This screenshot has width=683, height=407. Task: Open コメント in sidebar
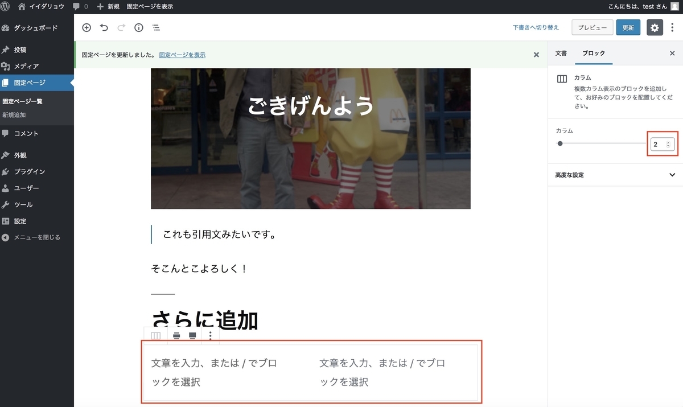point(37,134)
